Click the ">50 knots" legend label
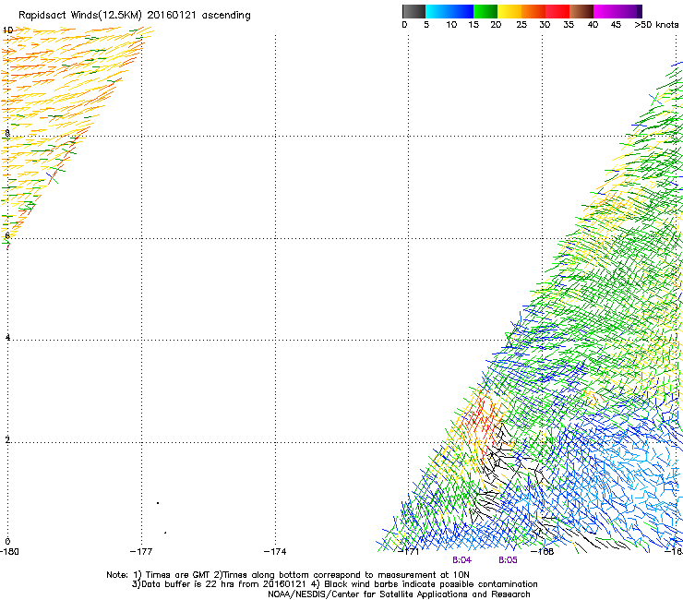 point(656,25)
